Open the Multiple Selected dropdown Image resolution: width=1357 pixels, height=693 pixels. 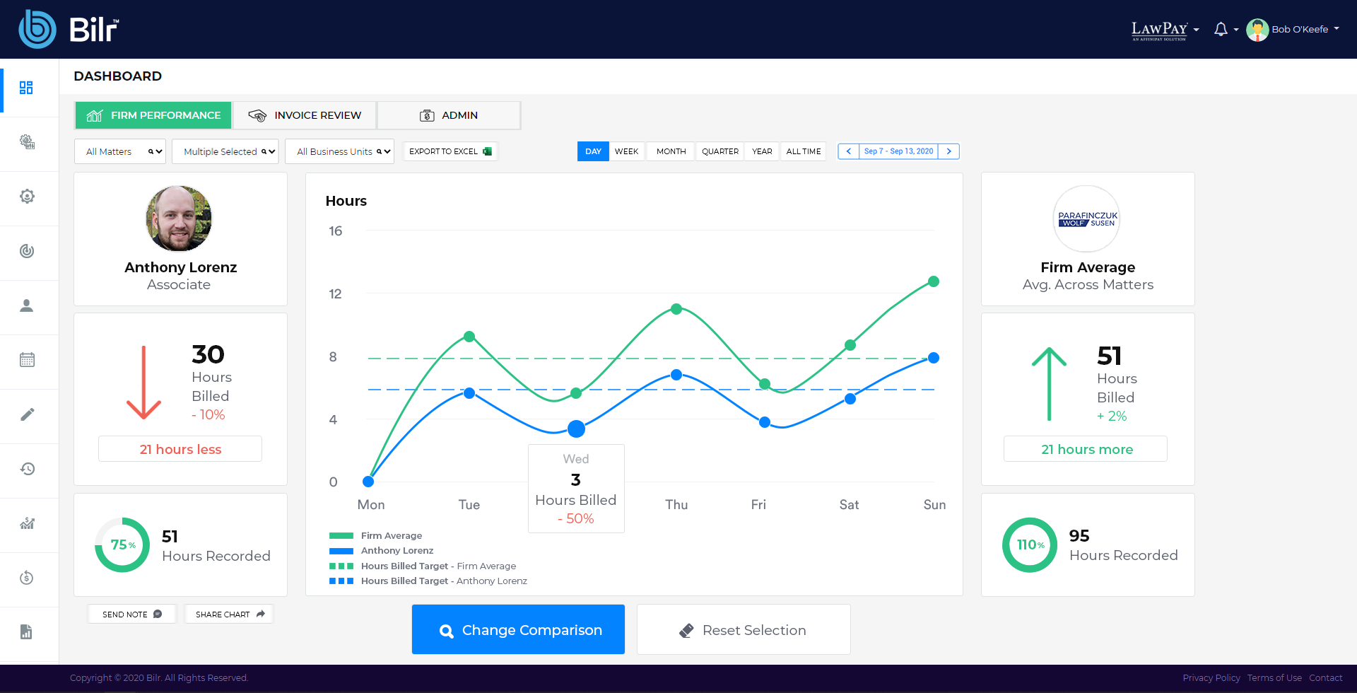225,151
